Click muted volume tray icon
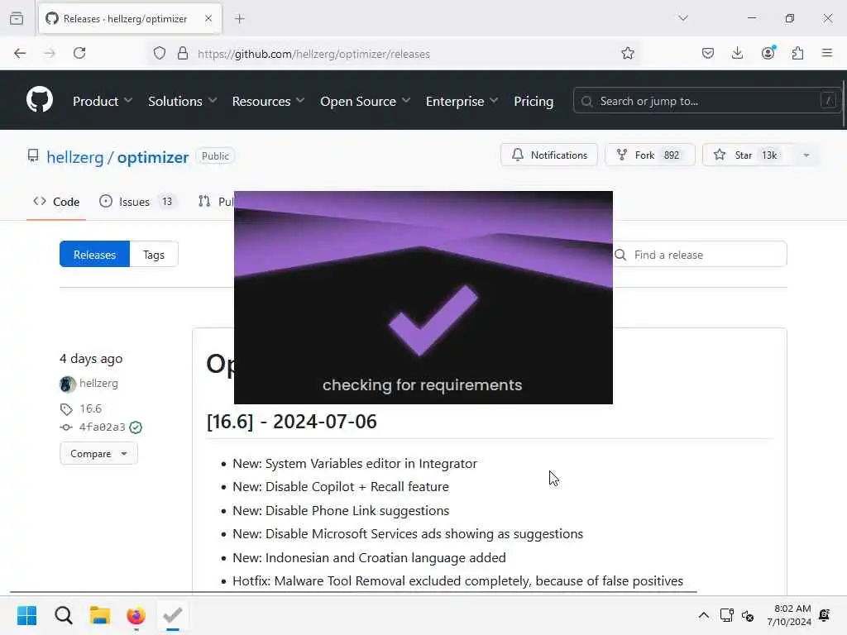This screenshot has width=847, height=635. [748, 615]
